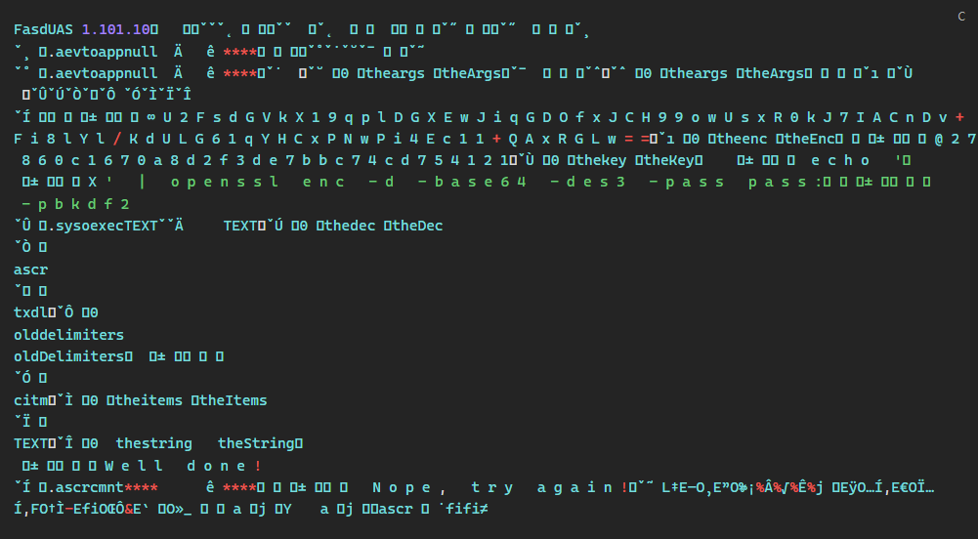Image resolution: width=978 pixels, height=539 pixels.
Task: Click the citm token
Action: pyautogui.click(x=30, y=399)
